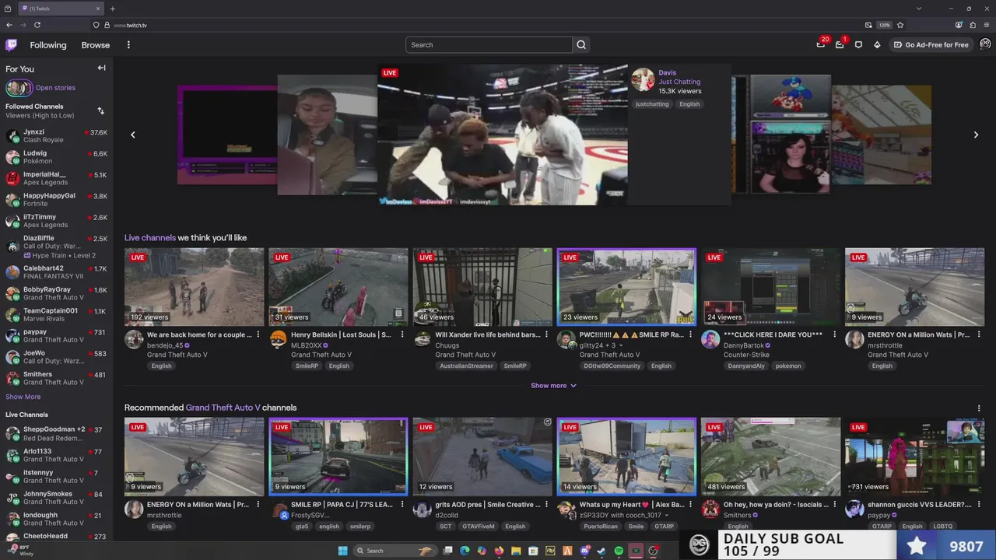Collapse the For You sidebar
Screen dimensions: 996x560
click(x=101, y=68)
